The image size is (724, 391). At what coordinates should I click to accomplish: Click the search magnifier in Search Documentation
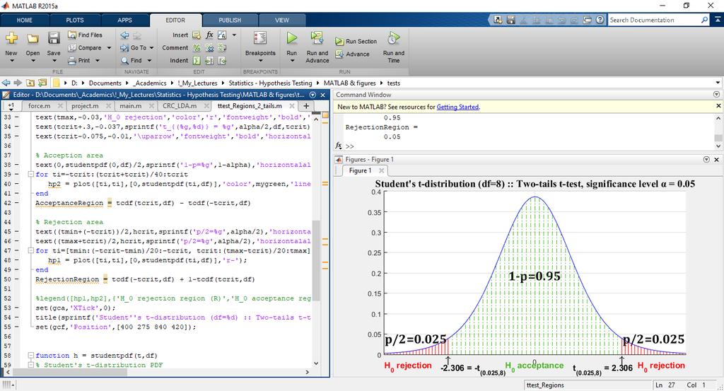coord(704,20)
